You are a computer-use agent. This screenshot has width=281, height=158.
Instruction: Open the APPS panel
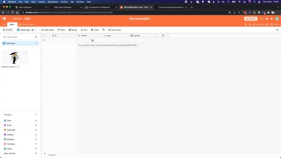tap(275, 25)
